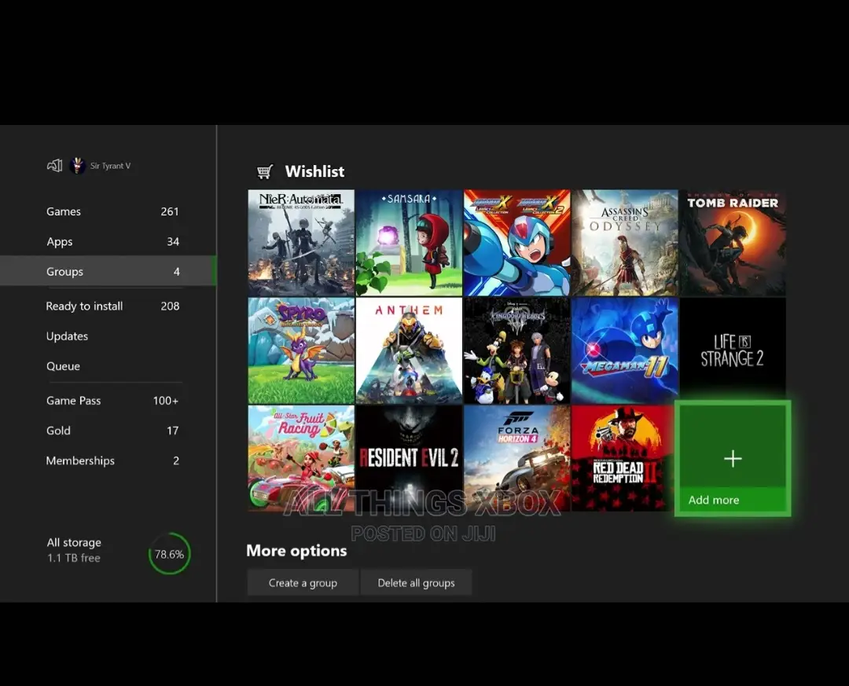Click the Delete all groups button
The height and width of the screenshot is (686, 849).
click(416, 582)
